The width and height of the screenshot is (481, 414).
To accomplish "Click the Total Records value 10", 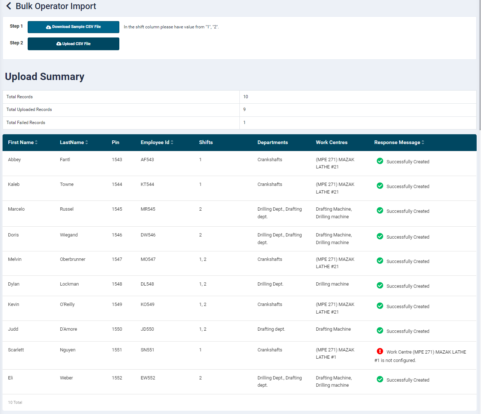I will pos(246,97).
